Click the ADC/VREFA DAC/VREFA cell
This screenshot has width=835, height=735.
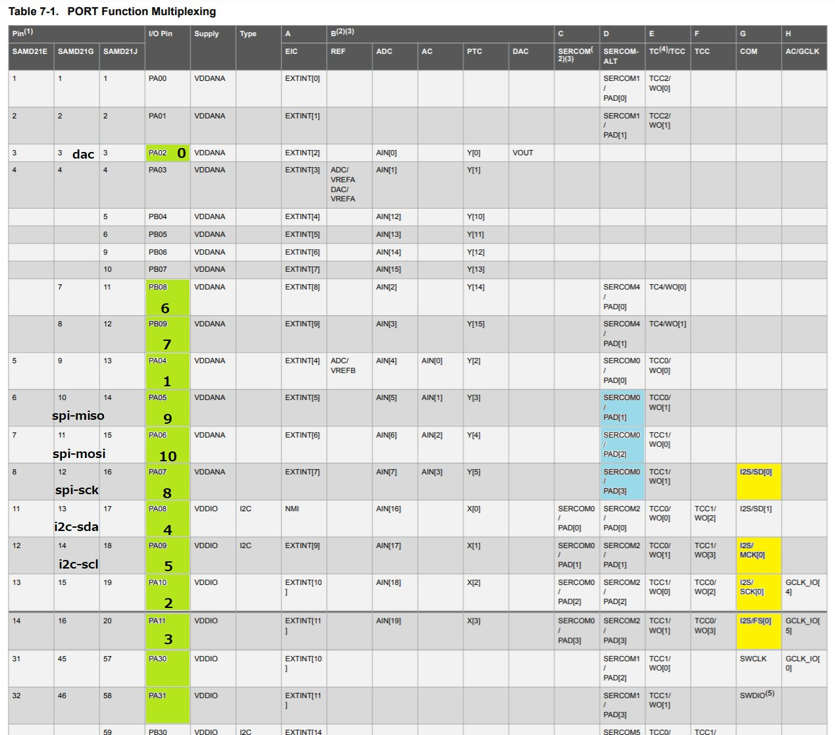pos(349,185)
